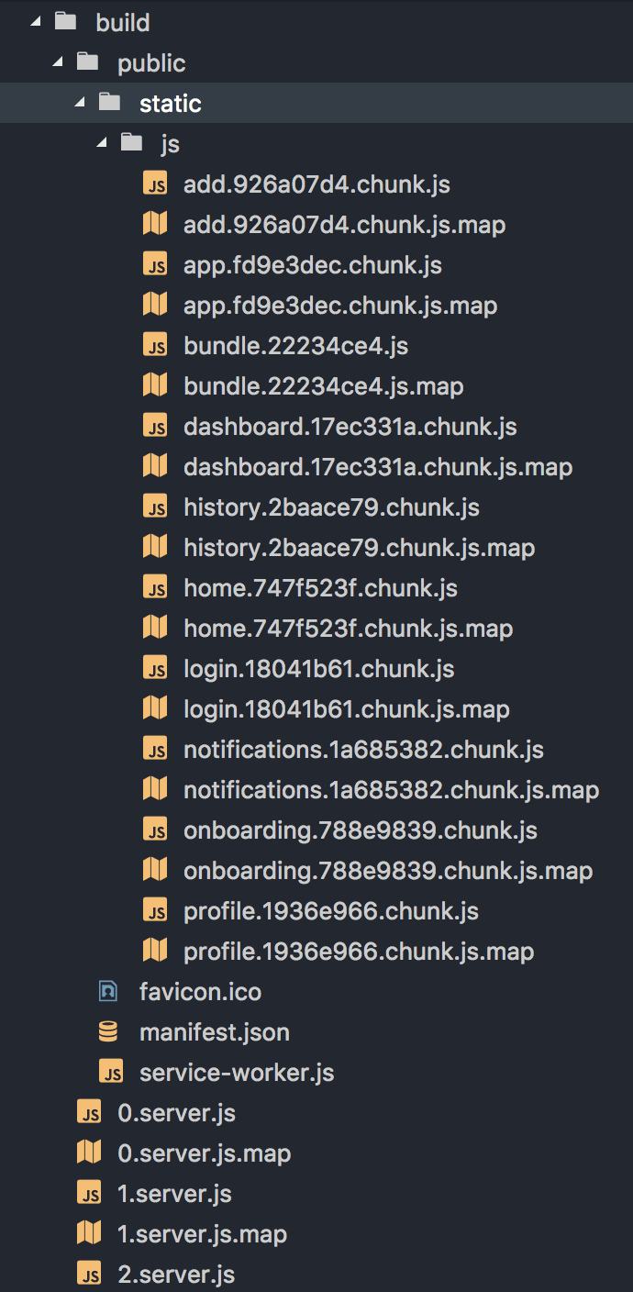Click JS icon of 0.server.js
The image size is (633, 1292).
89,1113
